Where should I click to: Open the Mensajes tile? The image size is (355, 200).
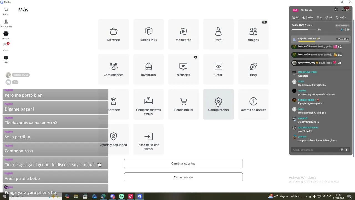tap(183, 69)
